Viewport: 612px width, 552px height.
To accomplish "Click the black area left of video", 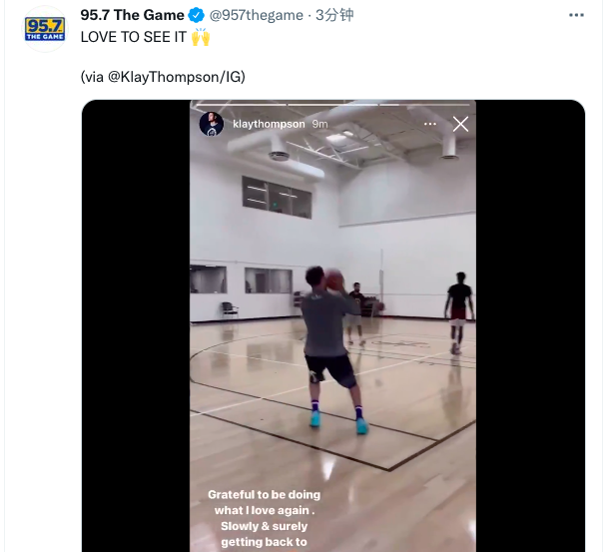I will [x=136, y=325].
